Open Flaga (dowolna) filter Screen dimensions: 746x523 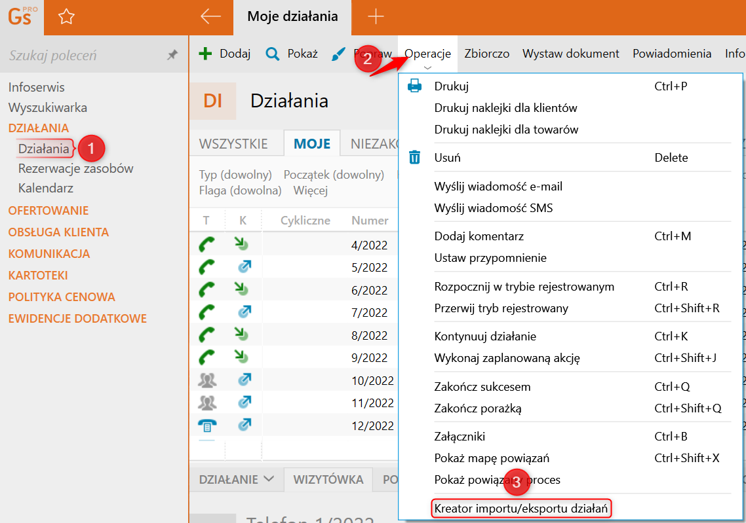coord(240,190)
